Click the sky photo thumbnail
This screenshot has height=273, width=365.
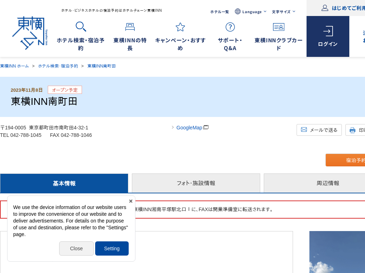tap(337, 252)
